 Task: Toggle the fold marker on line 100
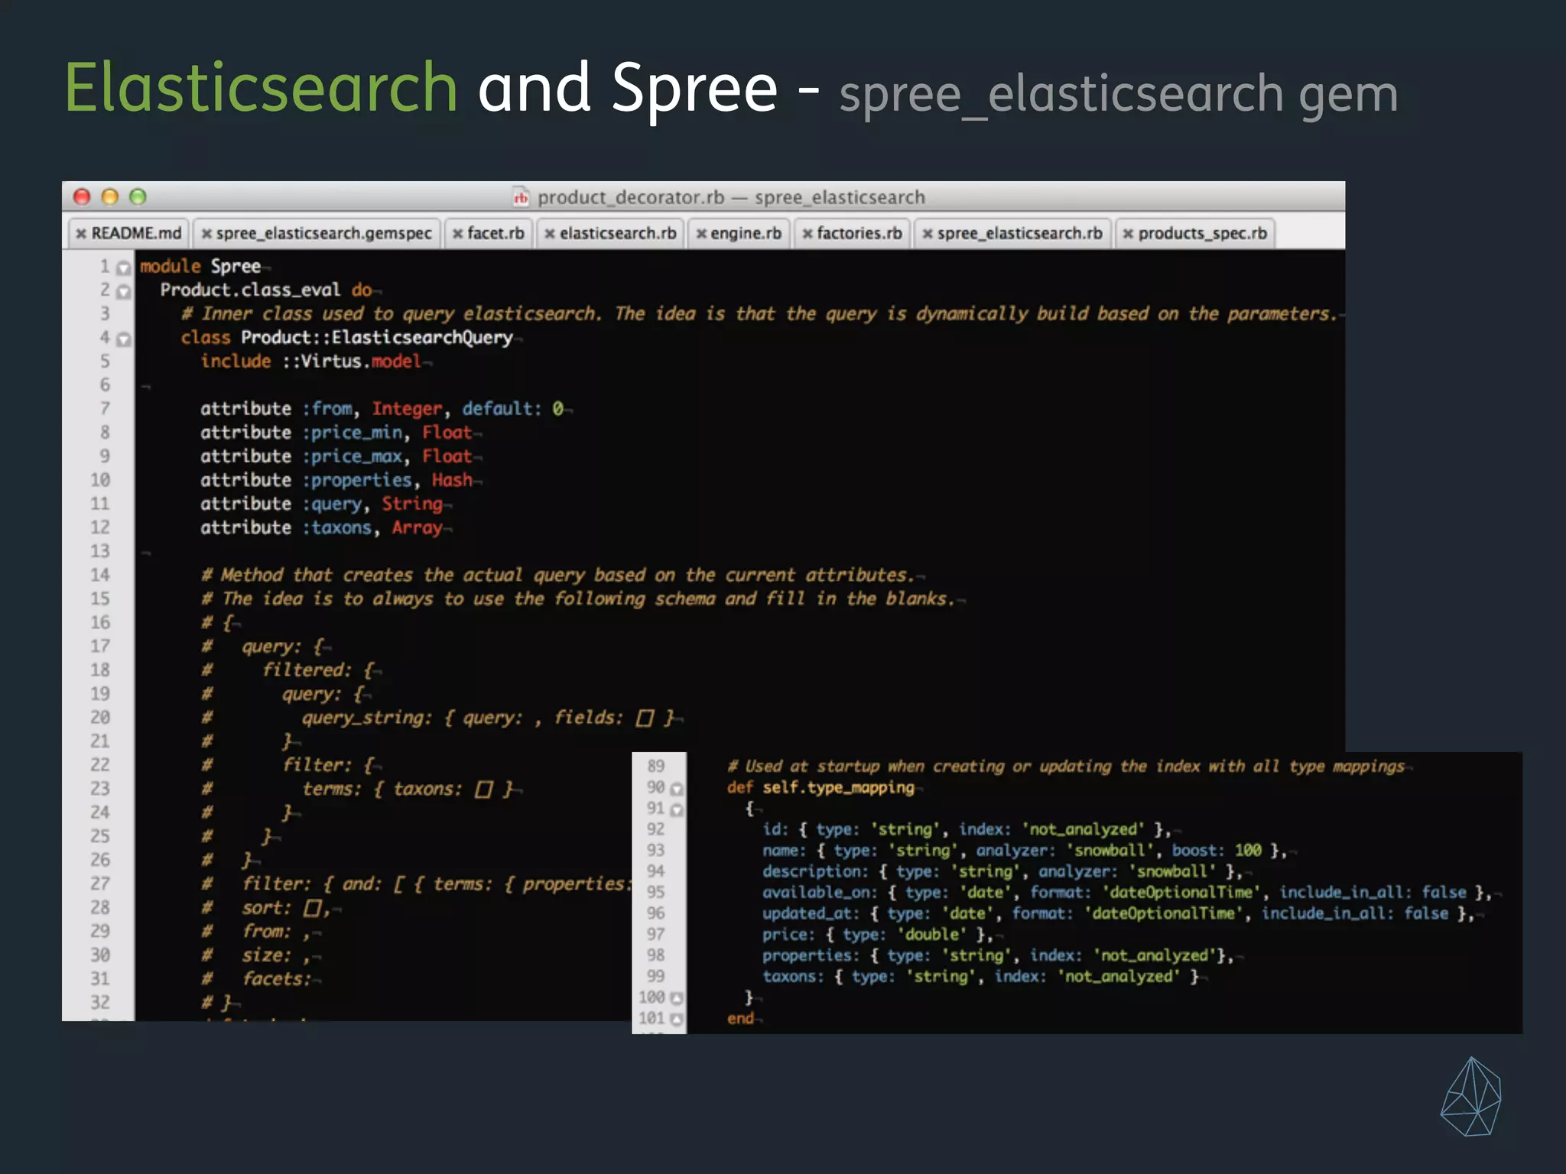pos(677,998)
